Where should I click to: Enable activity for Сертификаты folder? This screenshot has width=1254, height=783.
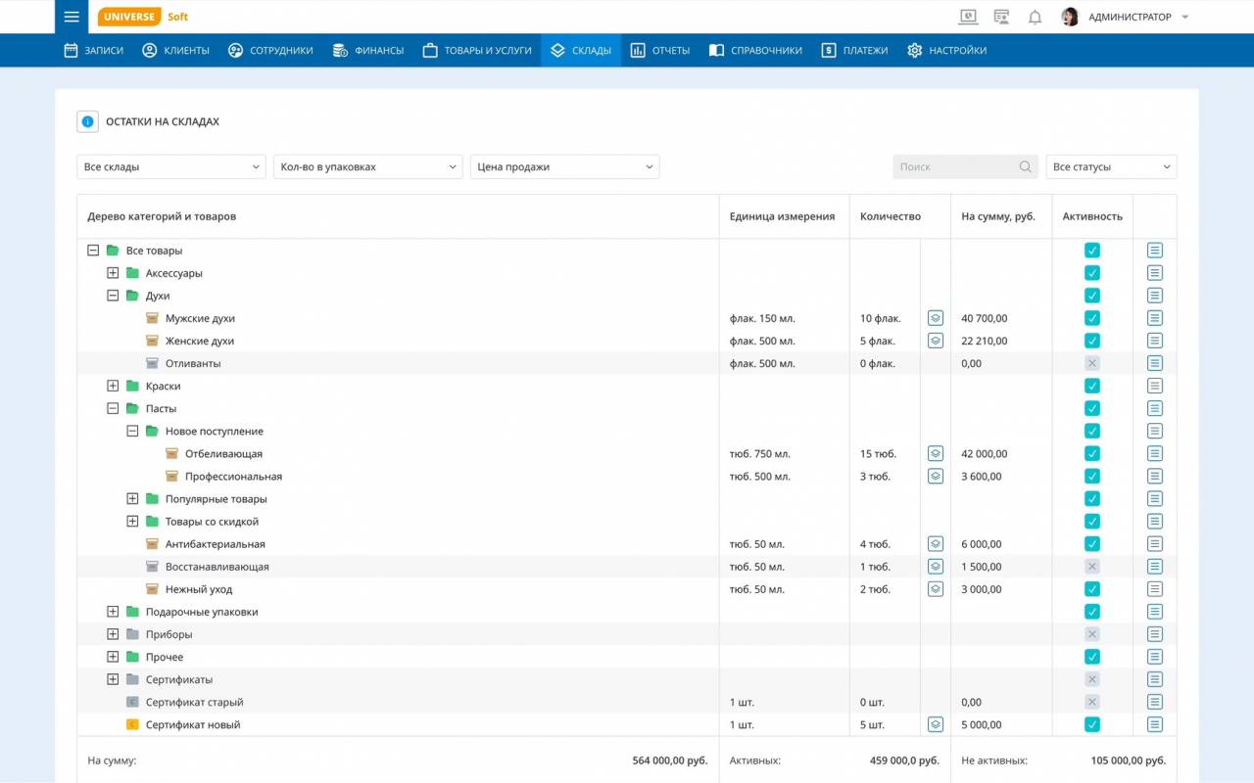pyautogui.click(x=1092, y=679)
